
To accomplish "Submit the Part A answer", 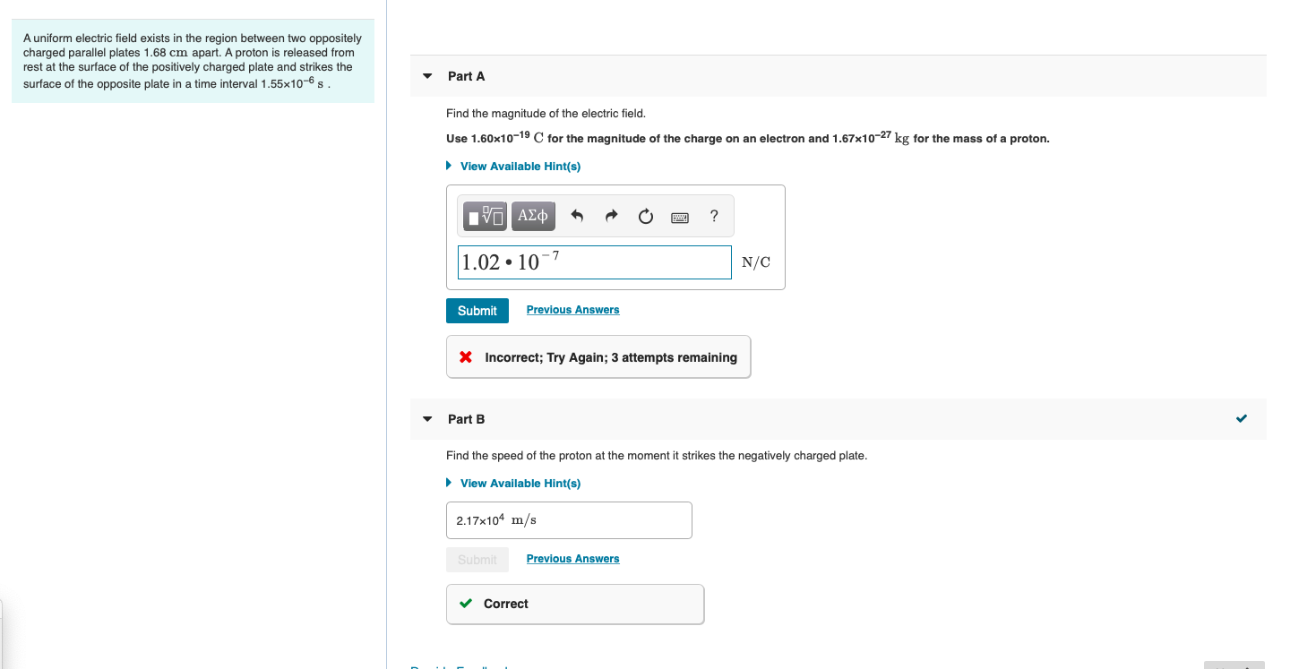I will tap(477, 311).
